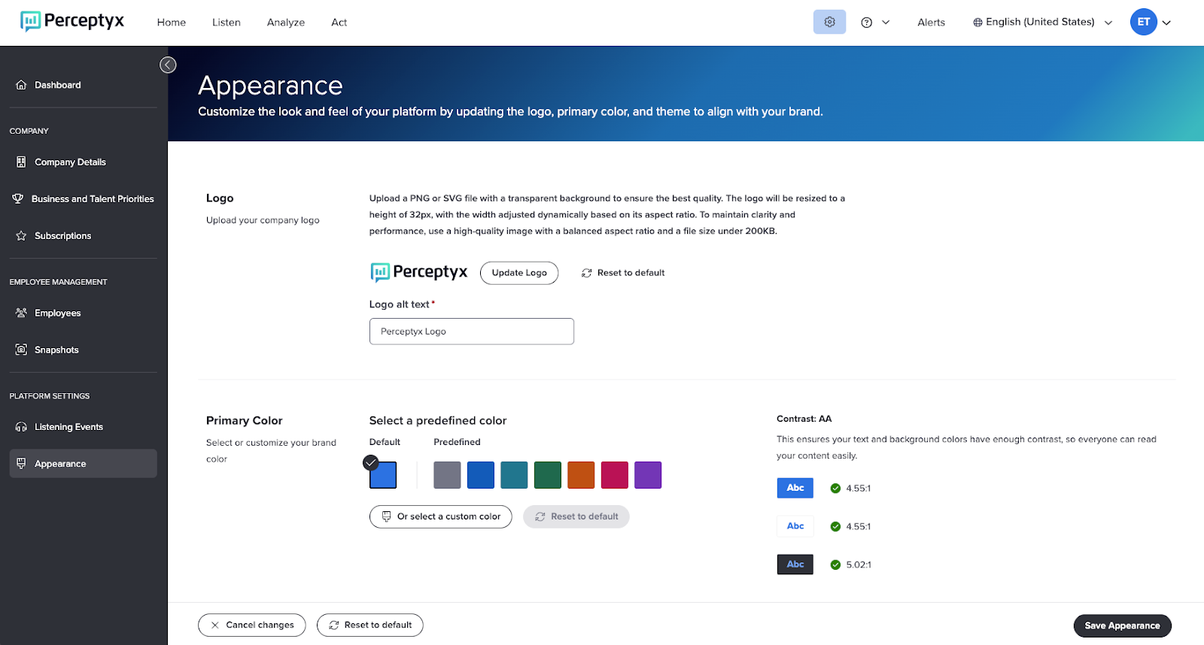Click the X icon in Cancel changes
The width and height of the screenshot is (1204, 645).
click(x=215, y=625)
